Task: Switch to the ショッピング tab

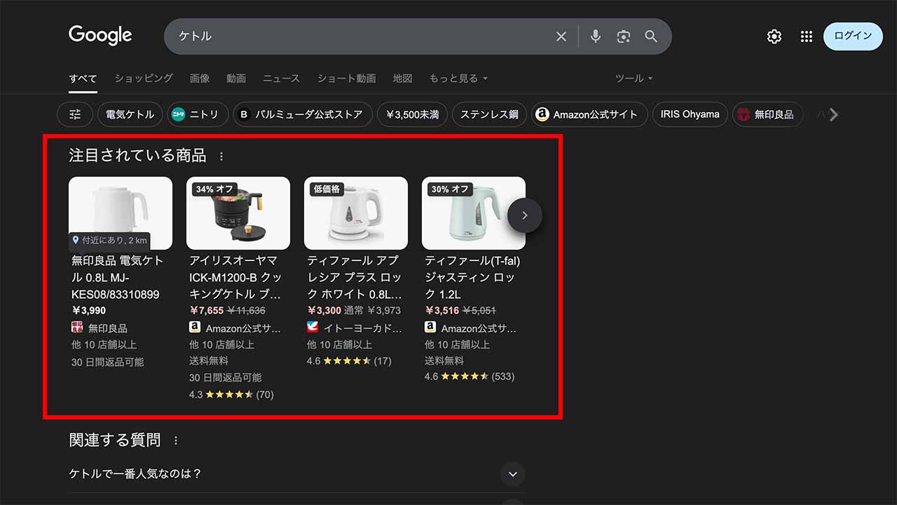Action: 144,79
